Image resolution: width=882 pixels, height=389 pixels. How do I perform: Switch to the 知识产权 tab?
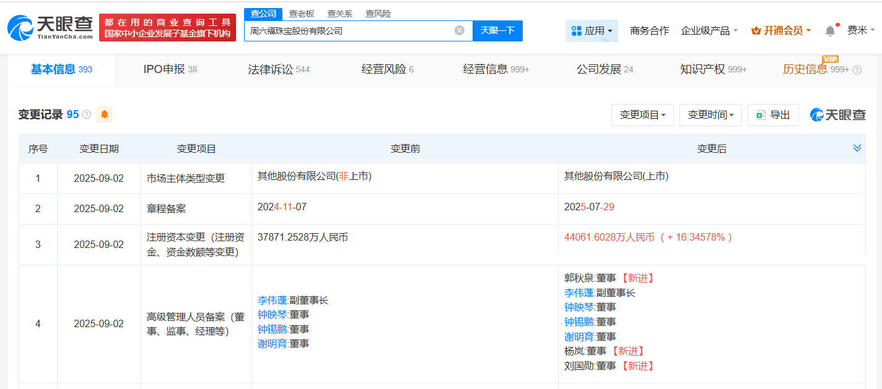click(714, 69)
